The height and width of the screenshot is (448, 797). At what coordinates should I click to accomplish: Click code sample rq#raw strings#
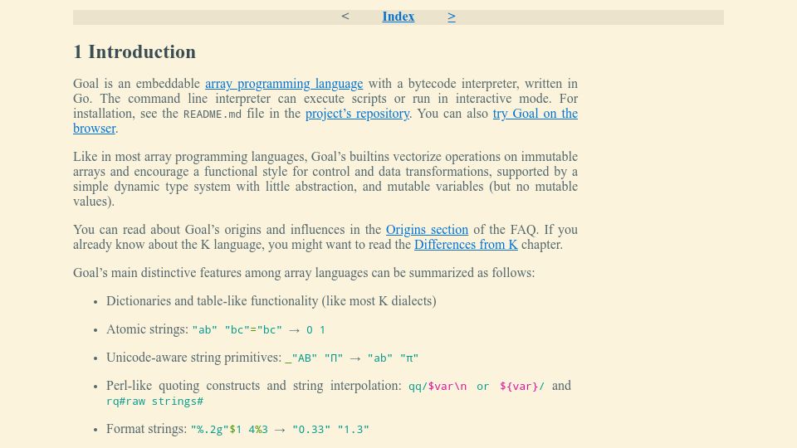click(x=154, y=402)
